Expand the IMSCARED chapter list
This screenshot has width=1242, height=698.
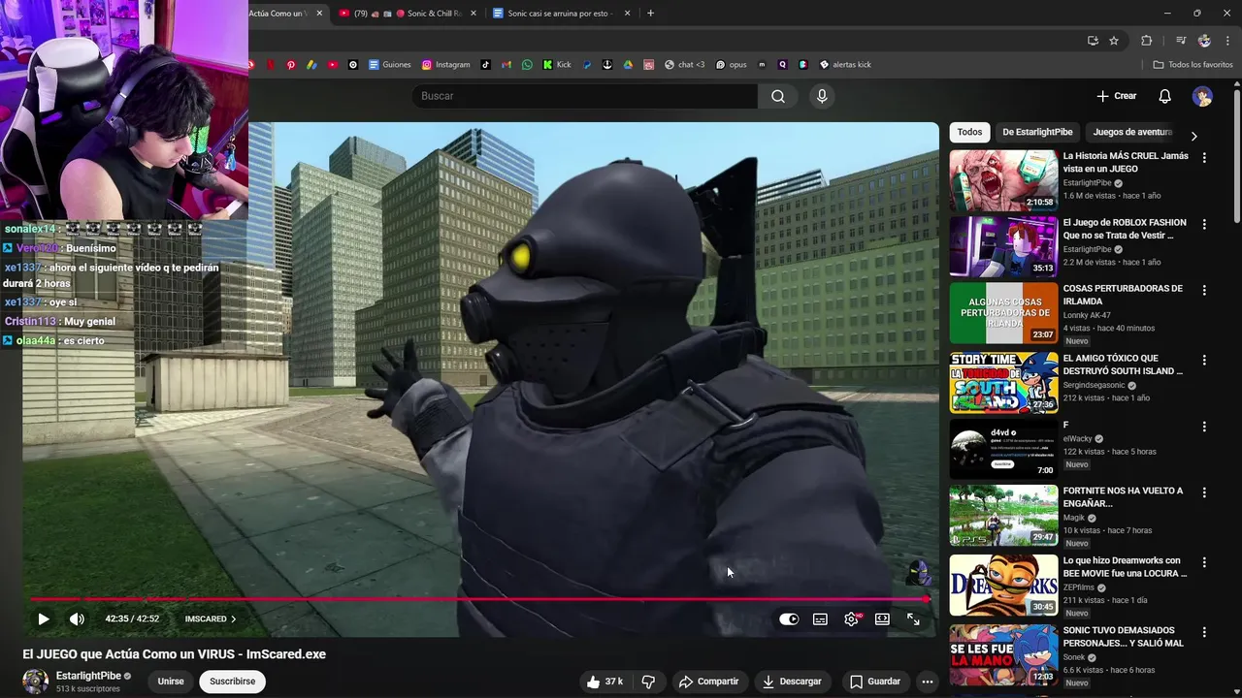pyautogui.click(x=211, y=619)
